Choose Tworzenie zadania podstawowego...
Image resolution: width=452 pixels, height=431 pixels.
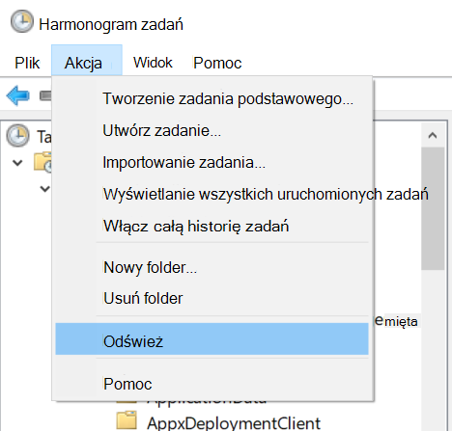212,98
